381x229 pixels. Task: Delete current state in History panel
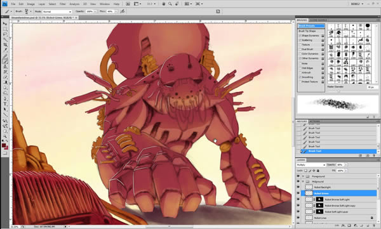[374, 155]
